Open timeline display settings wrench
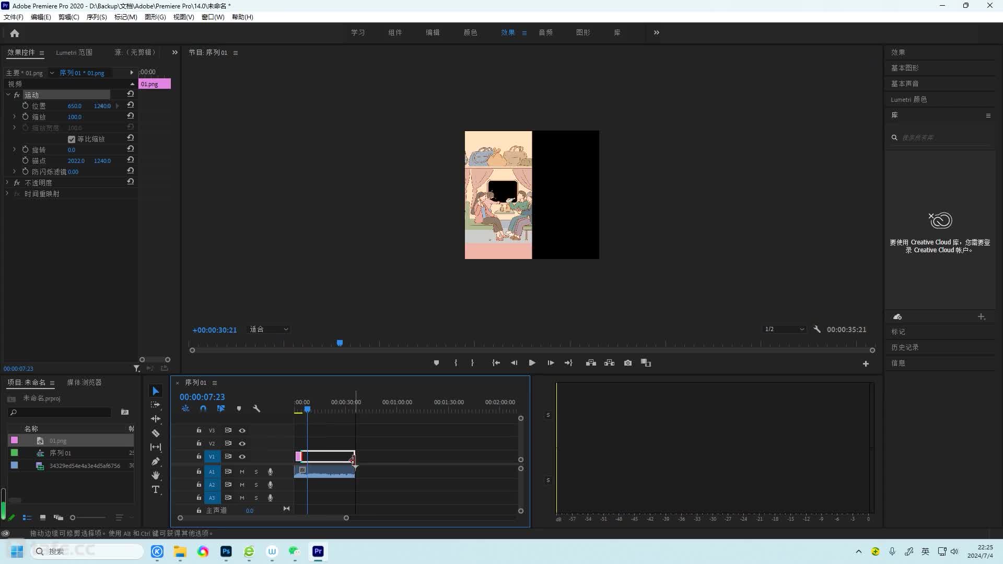 256,409
